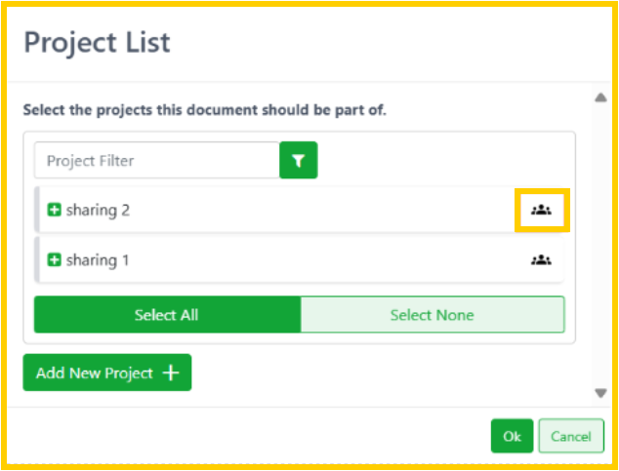
Task: Click the vertical scrollbar track
Action: coord(601,244)
